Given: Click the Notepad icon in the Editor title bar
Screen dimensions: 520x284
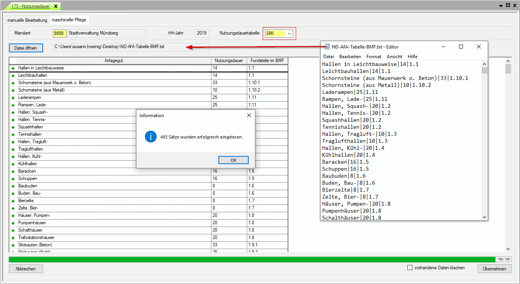Looking at the screenshot, I should pos(326,47).
